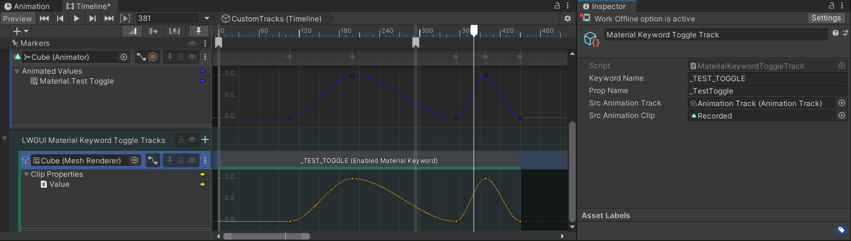The height and width of the screenshot is (241, 851).
Task: Pick an object for the Cube (Mesh Renderer) binding
Action: click(134, 160)
